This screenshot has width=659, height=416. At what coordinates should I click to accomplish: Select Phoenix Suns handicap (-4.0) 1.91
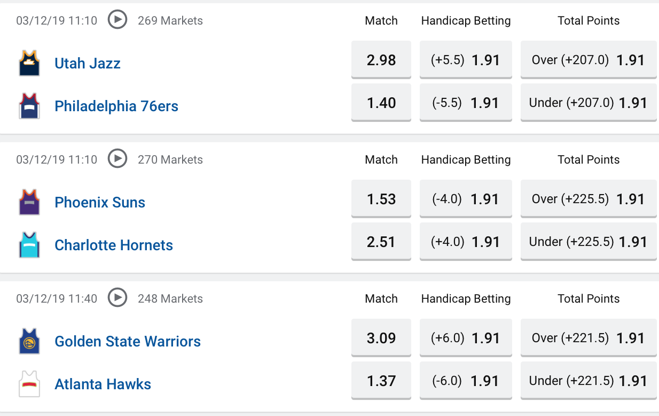pyautogui.click(x=466, y=199)
